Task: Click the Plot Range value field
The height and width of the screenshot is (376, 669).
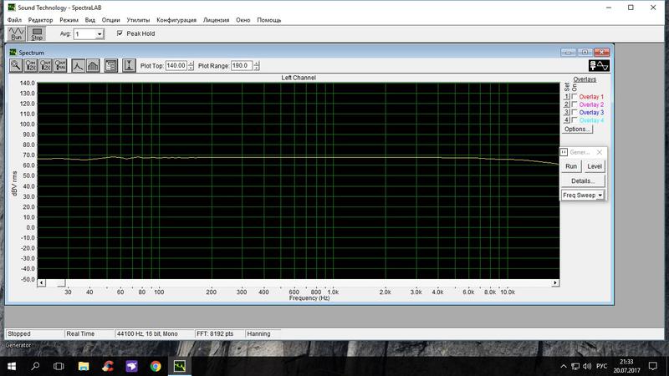Action: coord(242,66)
